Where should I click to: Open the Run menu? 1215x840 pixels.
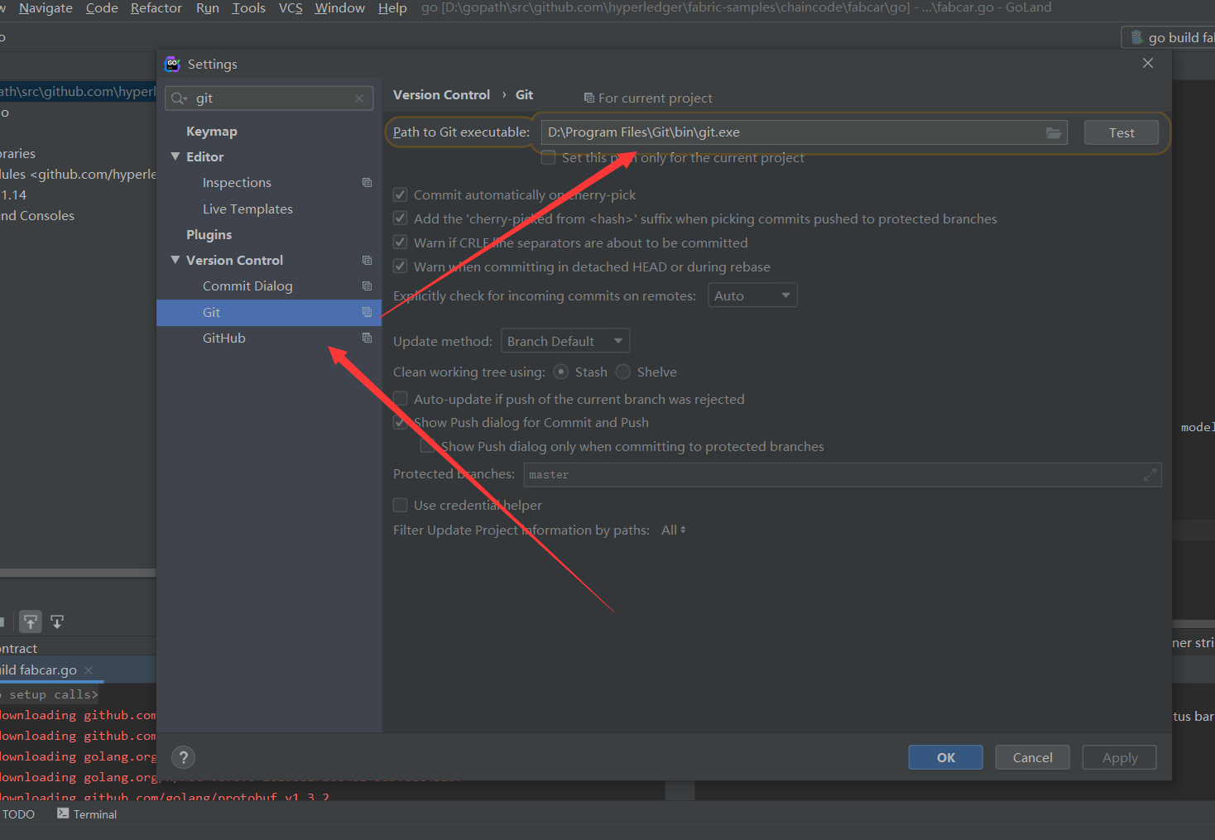[208, 8]
